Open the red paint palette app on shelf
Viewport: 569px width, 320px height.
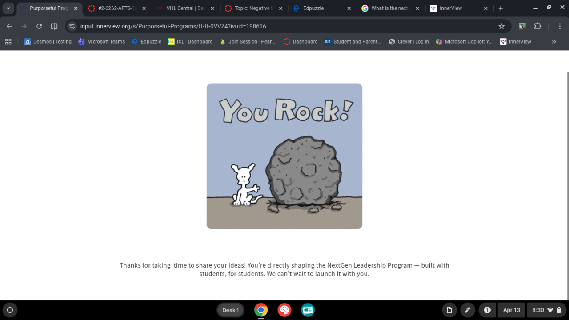click(284, 310)
